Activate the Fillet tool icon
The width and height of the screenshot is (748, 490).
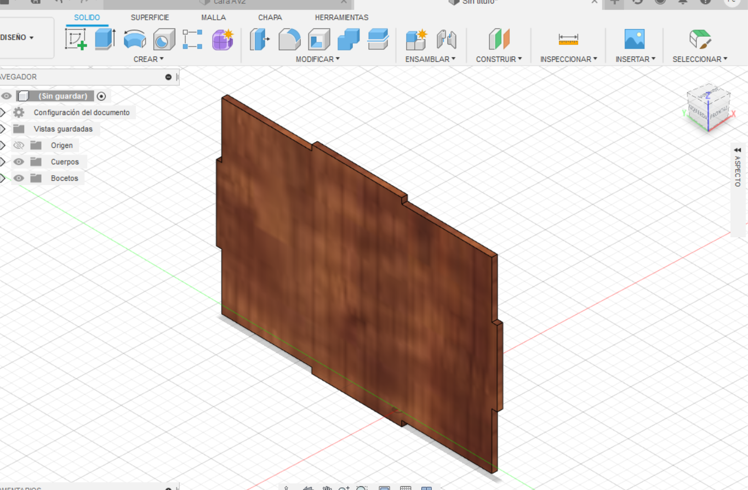289,39
